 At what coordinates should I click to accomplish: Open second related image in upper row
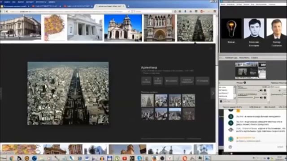[161, 100]
